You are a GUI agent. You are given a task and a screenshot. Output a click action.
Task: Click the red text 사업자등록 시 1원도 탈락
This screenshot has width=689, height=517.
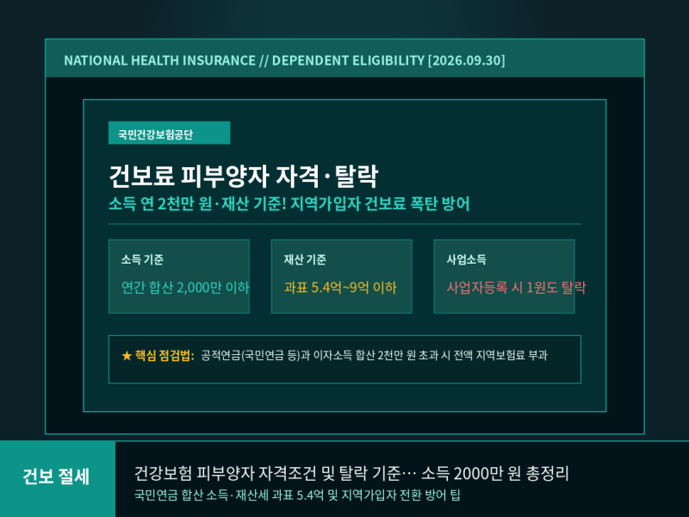click(516, 288)
